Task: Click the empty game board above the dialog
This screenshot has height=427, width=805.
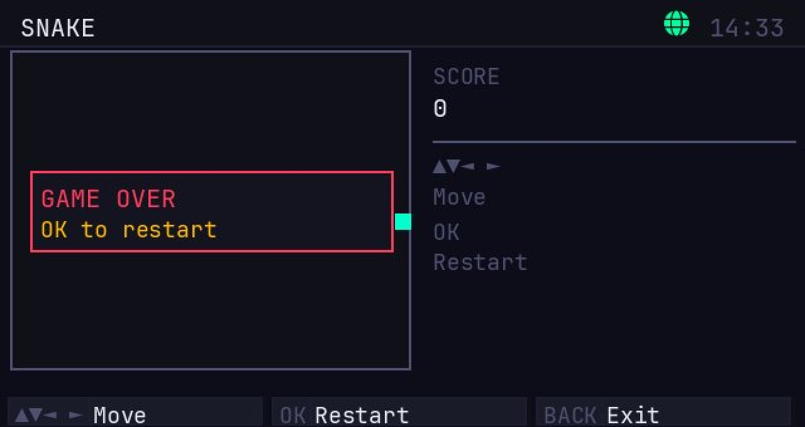Action: click(211, 111)
